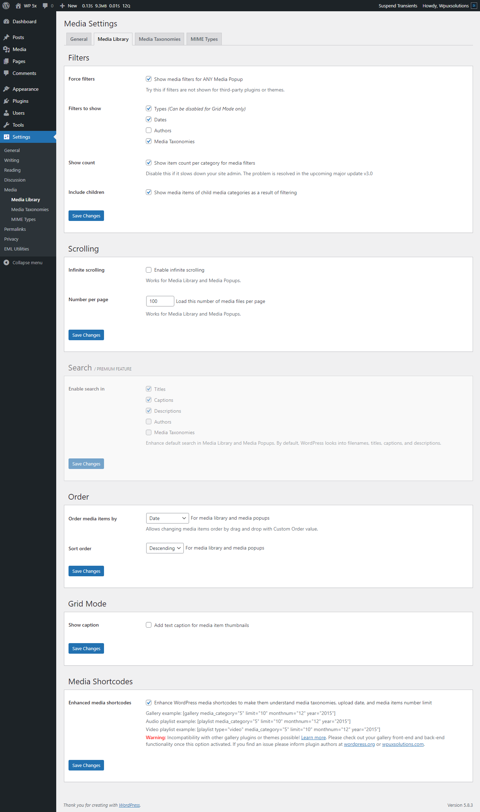Toggle Show media filters for ANY Media Popup
The height and width of the screenshot is (812, 480).
(x=149, y=79)
